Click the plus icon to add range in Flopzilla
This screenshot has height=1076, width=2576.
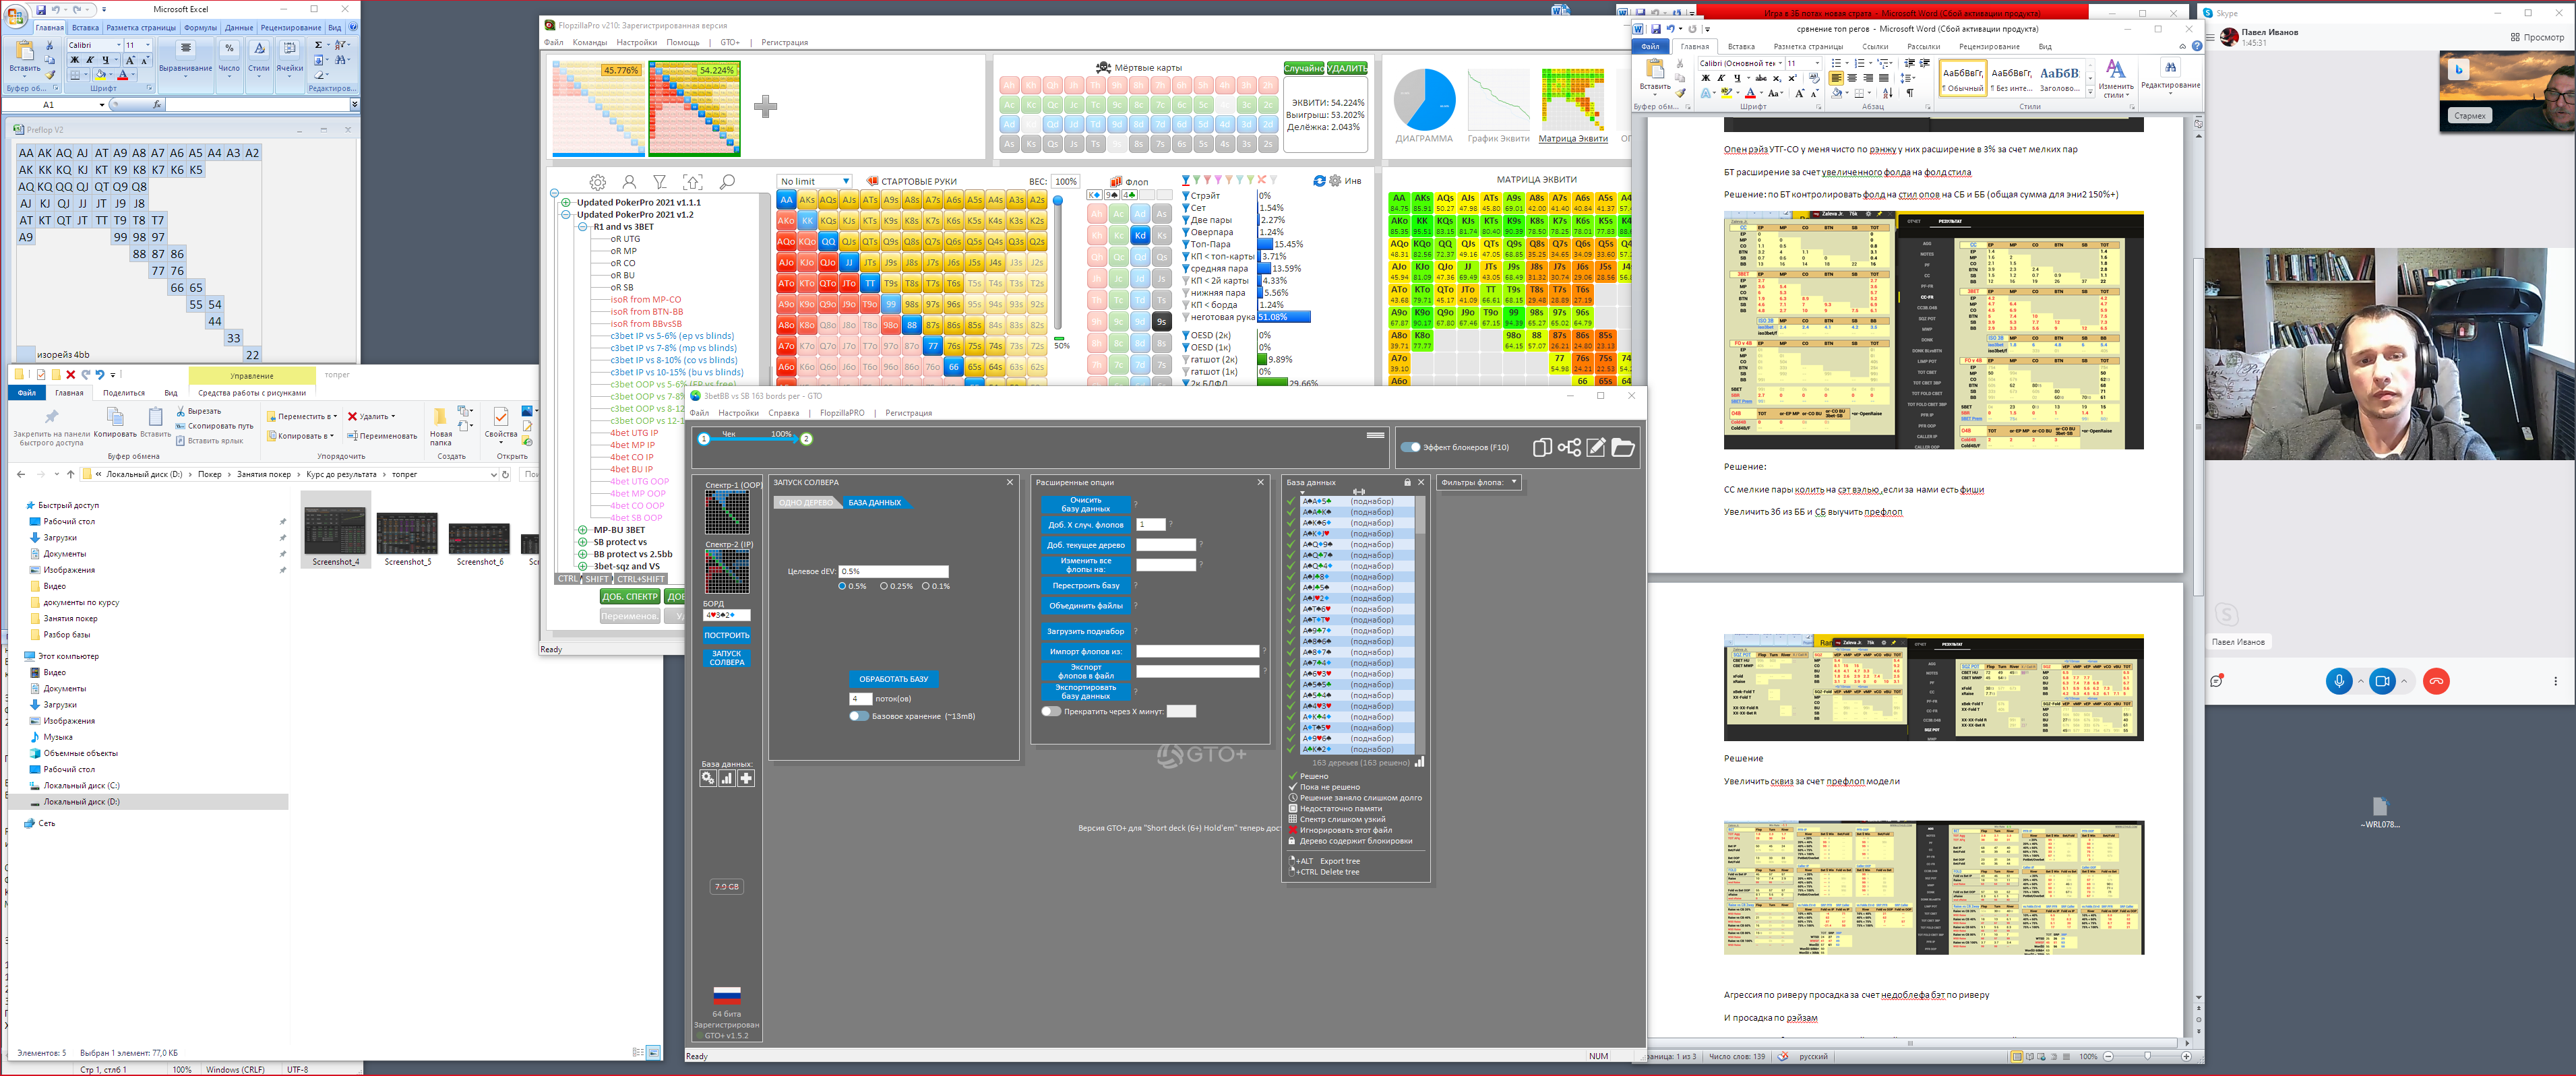point(765,106)
